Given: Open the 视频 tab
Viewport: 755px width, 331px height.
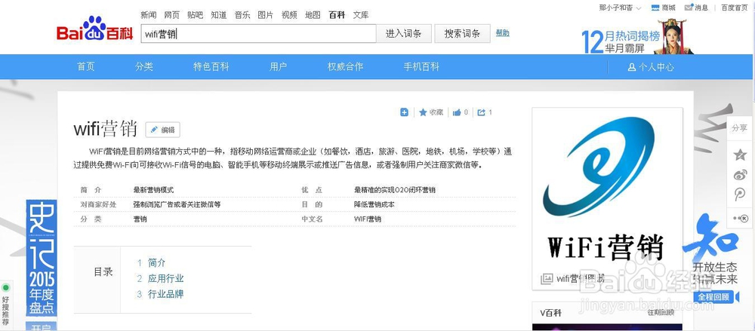Looking at the screenshot, I should click(289, 15).
